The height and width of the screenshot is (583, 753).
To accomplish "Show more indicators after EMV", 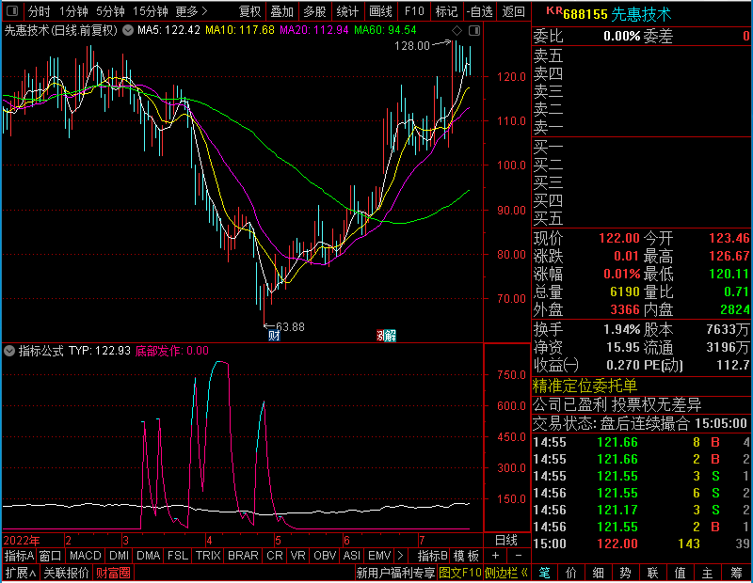I will (x=400, y=556).
